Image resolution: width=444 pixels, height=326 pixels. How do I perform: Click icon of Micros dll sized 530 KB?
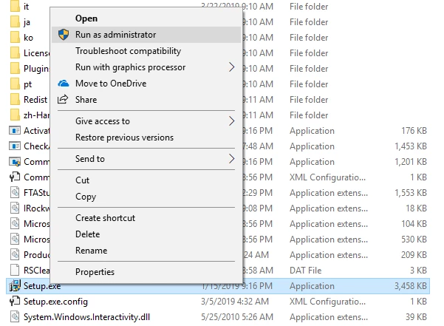(15, 240)
